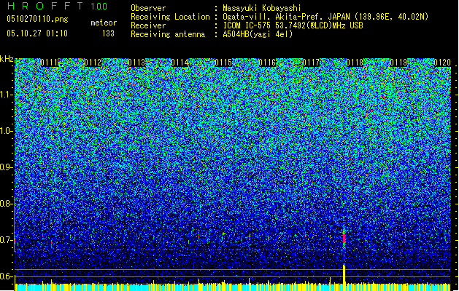Image resolution: width=459 pixels, height=291 pixels.
Task: Click the 0120 time marker label
Action: (x=442, y=63)
